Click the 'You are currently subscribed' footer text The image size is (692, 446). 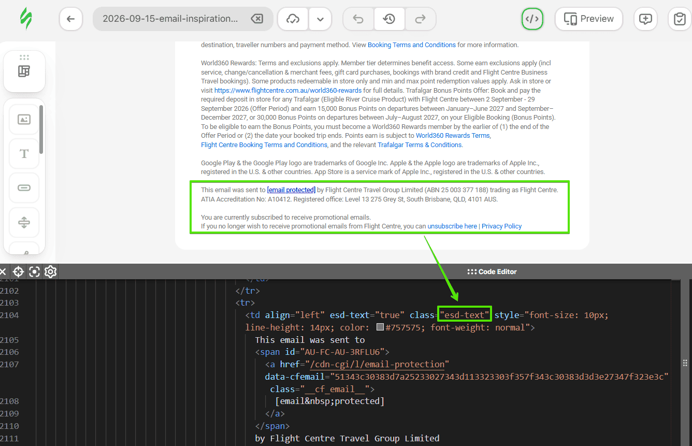pos(286,218)
